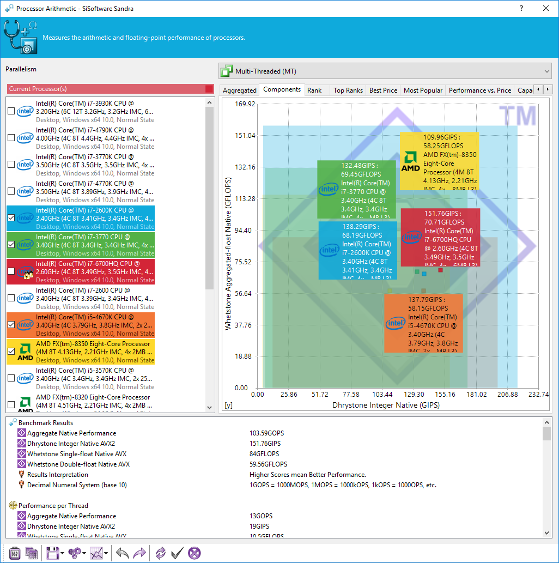This screenshot has height=563, width=559.
Task: Open the Parallelism Multi-Threaded dropdown
Action: [385, 71]
